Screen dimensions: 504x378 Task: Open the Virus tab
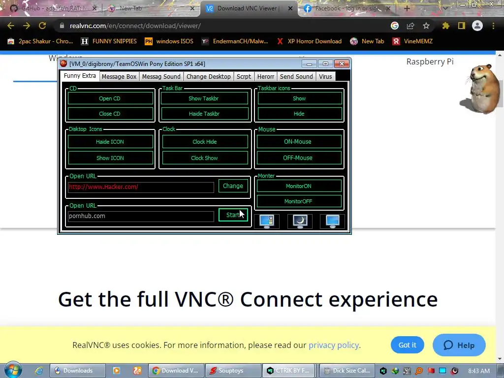pyautogui.click(x=325, y=76)
